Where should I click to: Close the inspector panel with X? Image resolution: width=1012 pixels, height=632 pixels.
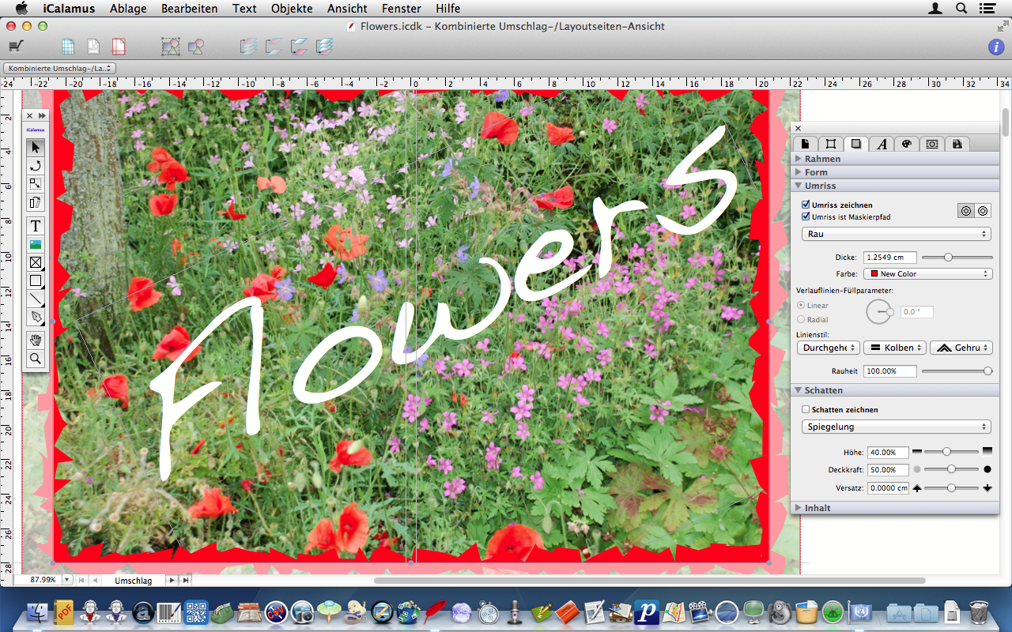tap(798, 128)
